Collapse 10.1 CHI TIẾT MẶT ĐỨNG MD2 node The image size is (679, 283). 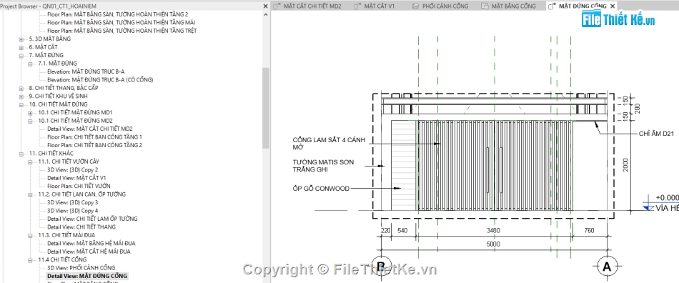pos(30,121)
